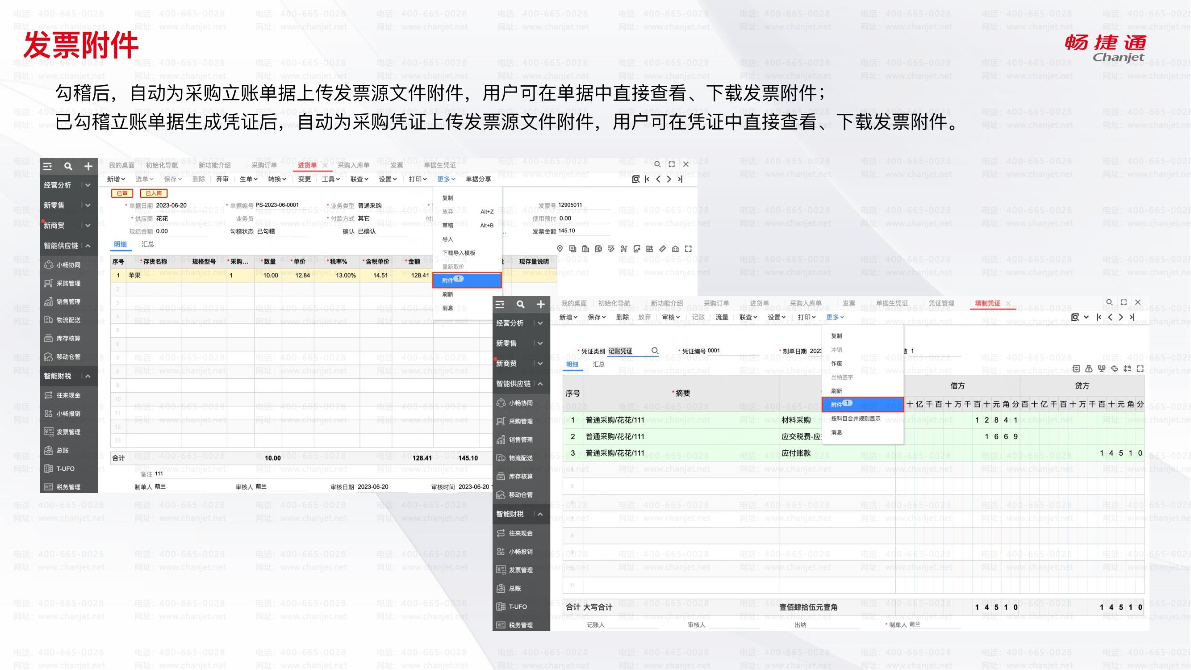Click the 凭证编号 input field
1191x670 pixels.
click(733, 351)
